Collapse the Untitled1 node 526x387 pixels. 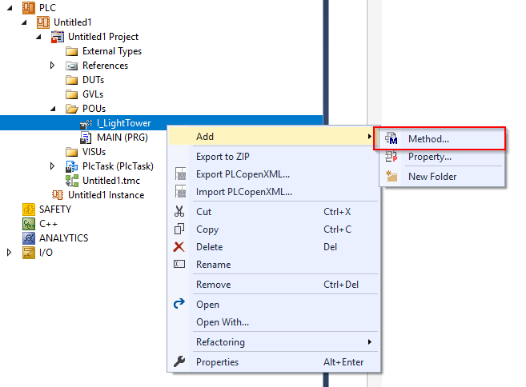coord(24,22)
